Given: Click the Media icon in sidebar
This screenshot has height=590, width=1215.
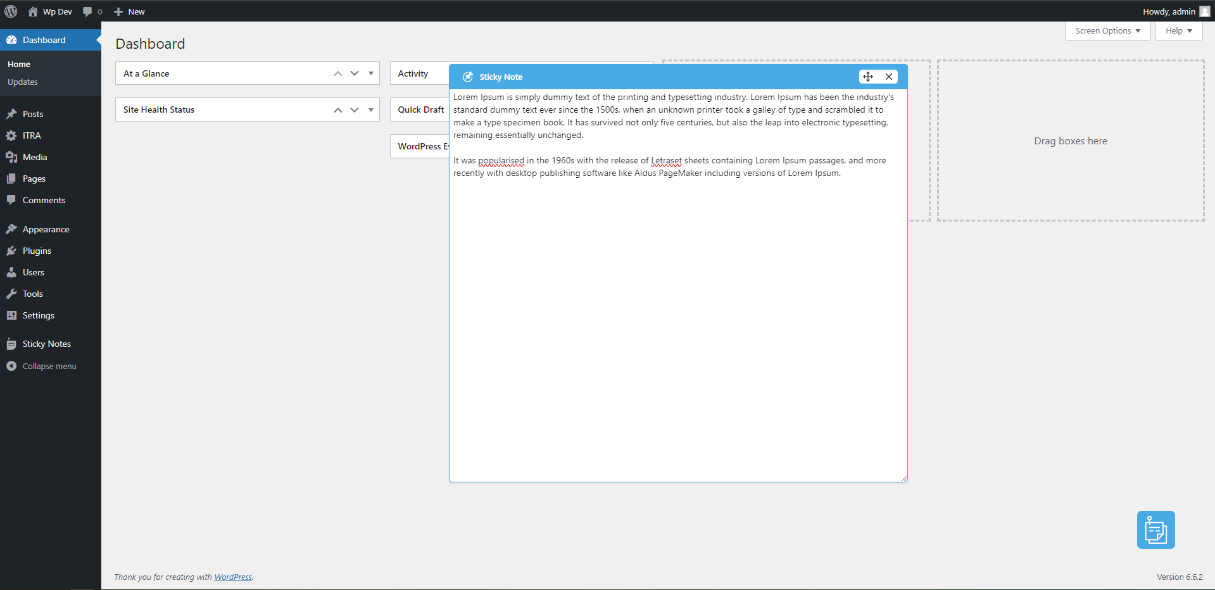Looking at the screenshot, I should coord(11,157).
